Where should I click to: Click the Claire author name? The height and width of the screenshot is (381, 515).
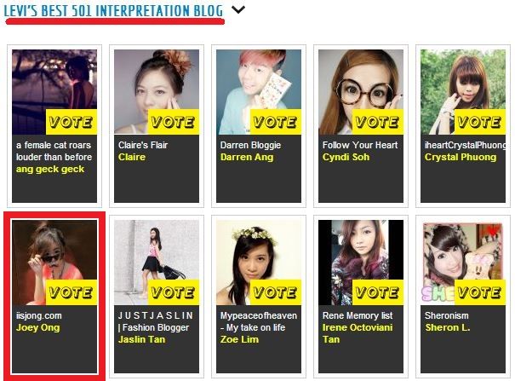[x=132, y=157]
